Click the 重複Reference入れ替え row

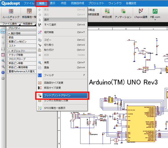click(22, 71)
